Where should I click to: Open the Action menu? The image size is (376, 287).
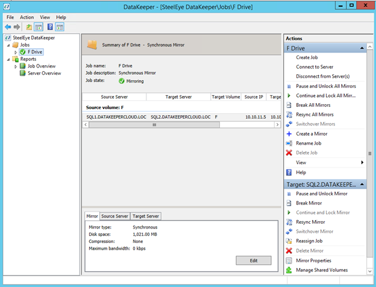[27, 17]
